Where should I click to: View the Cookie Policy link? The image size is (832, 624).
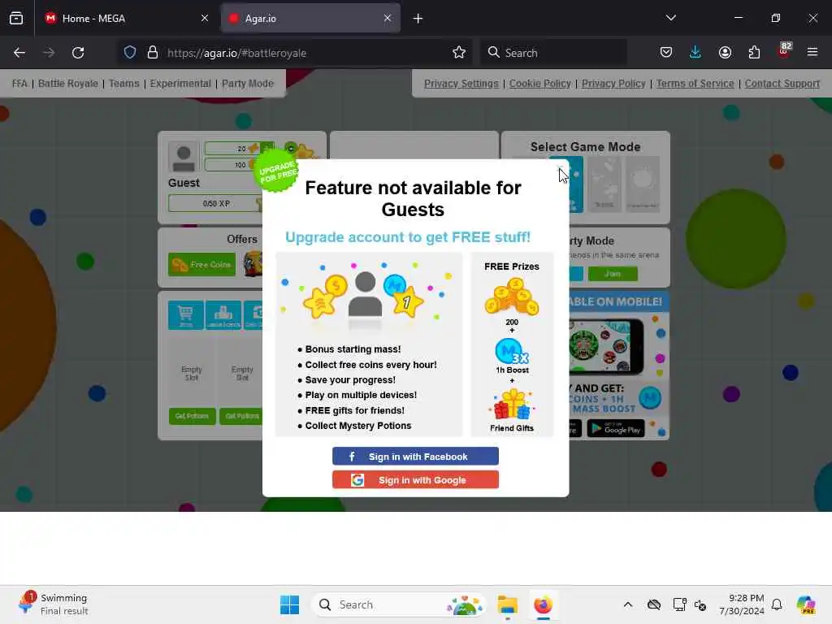tap(539, 84)
